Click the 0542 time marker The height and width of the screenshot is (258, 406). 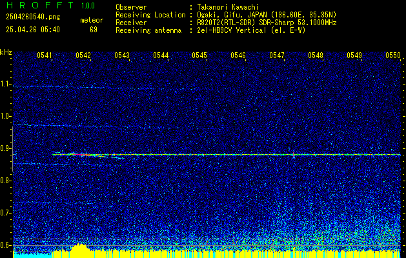pyautogui.click(x=83, y=55)
